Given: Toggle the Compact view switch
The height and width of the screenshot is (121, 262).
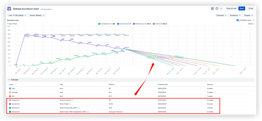Looking at the screenshot, I should click(238, 20).
